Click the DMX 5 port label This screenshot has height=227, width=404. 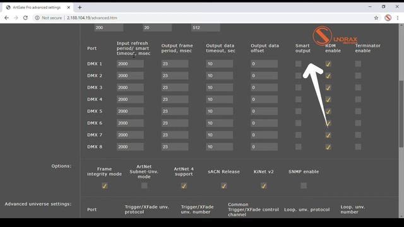(95, 111)
